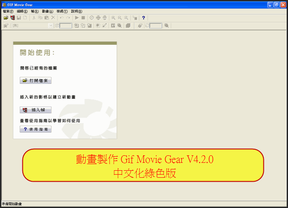Click the 使用指南 button
This screenshot has height=208, width=288.
coord(36,129)
